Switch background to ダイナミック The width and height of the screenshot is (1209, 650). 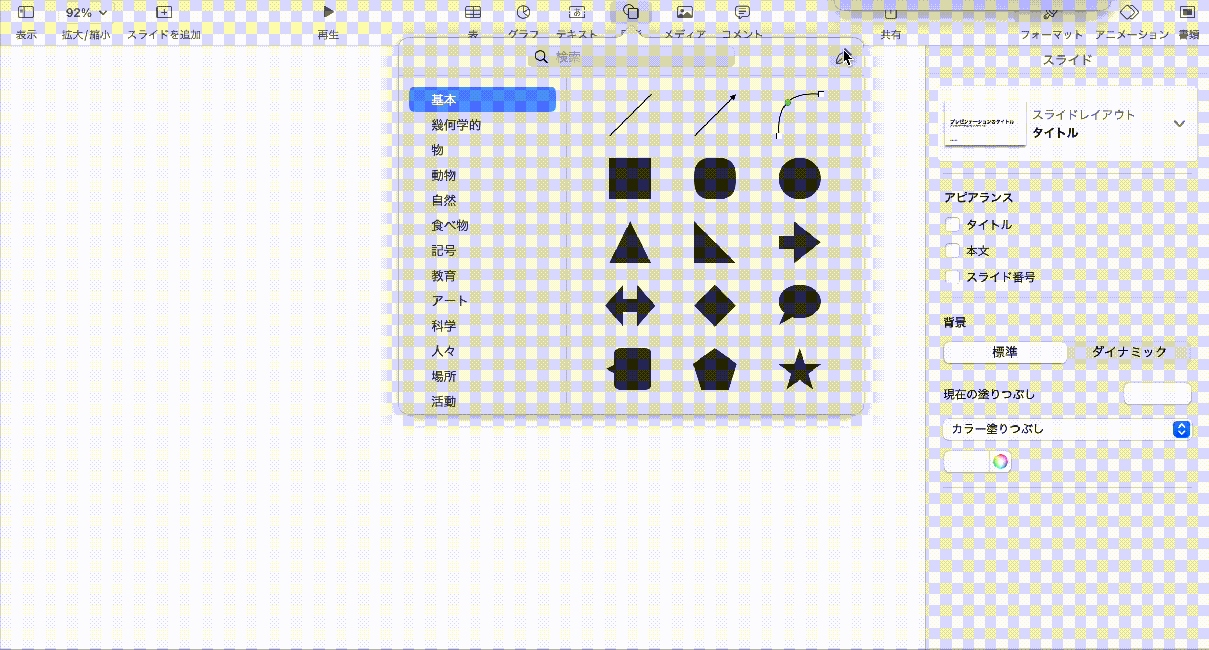pos(1129,352)
